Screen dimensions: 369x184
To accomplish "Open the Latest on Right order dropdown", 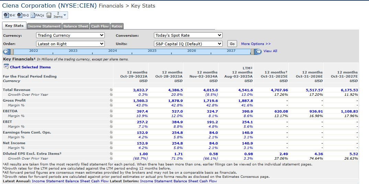I will [x=70, y=44].
